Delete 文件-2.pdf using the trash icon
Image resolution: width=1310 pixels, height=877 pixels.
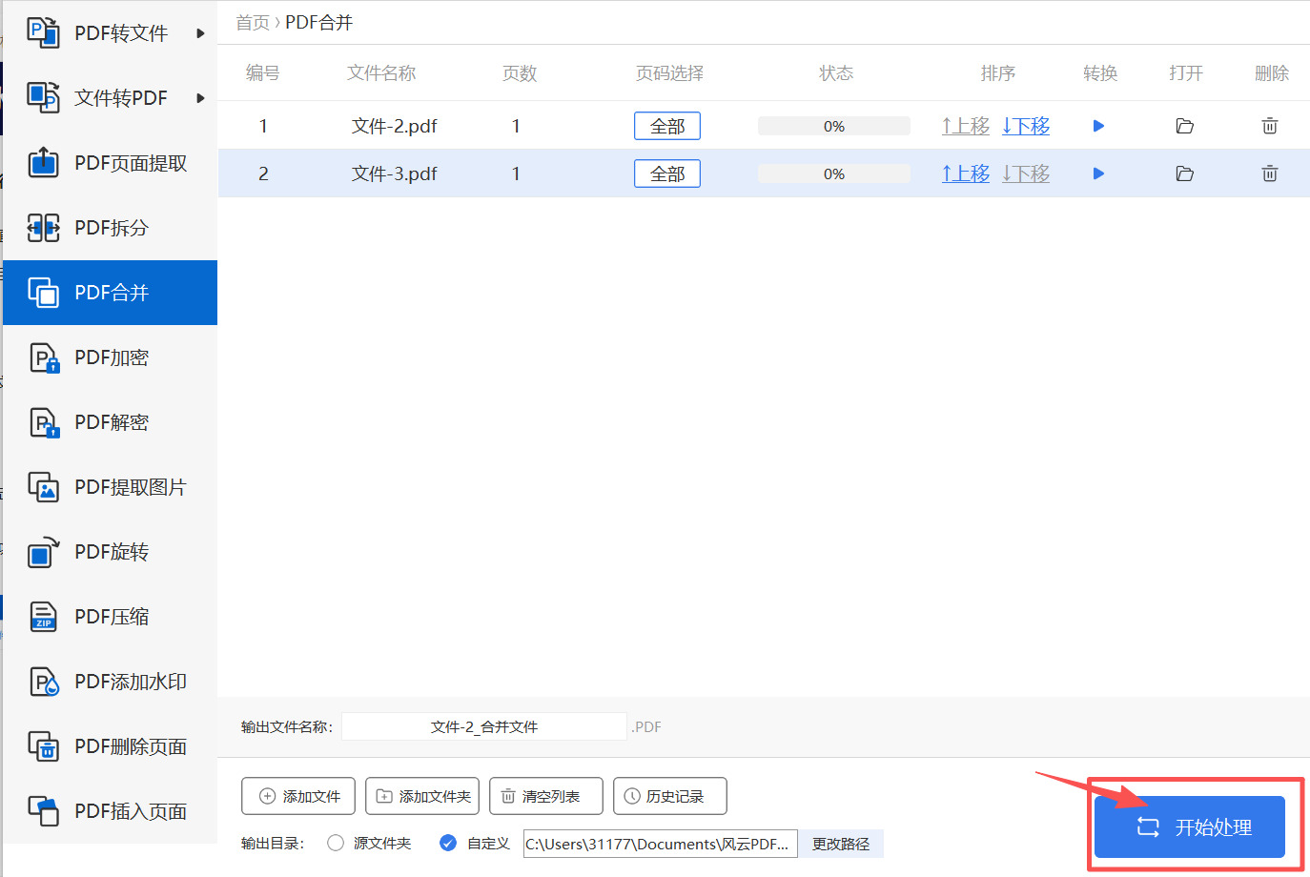click(1269, 125)
